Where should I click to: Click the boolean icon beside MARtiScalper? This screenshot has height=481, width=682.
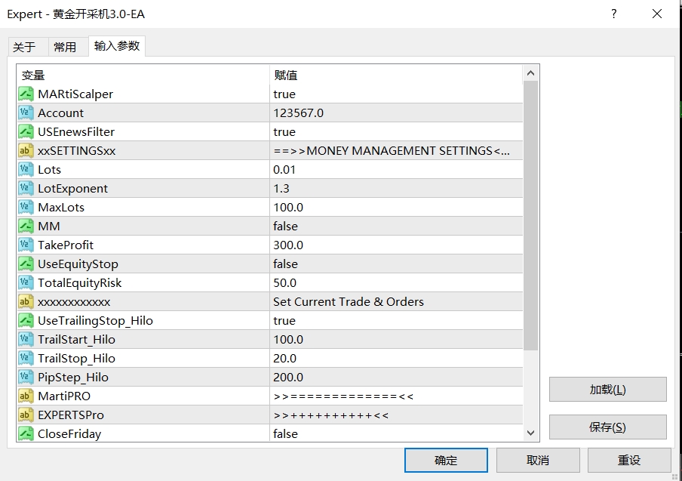click(x=25, y=94)
